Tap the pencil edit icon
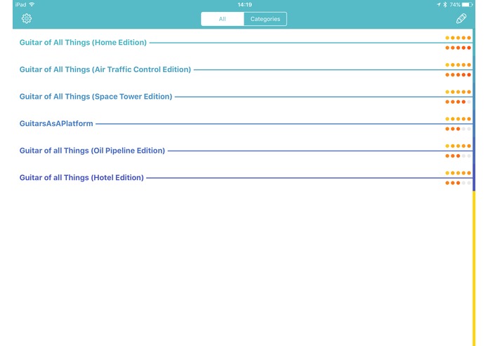 tap(461, 19)
